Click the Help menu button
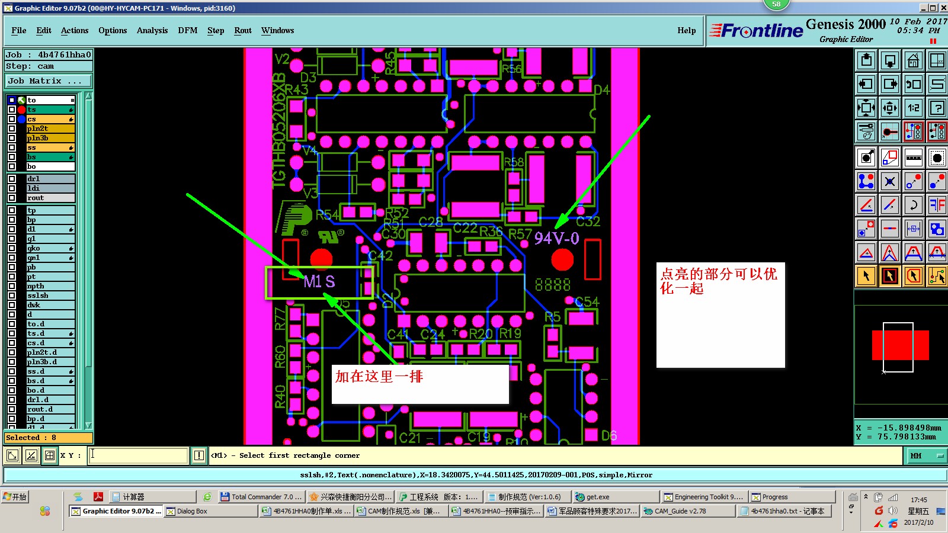The width and height of the screenshot is (948, 533). pyautogui.click(x=687, y=30)
